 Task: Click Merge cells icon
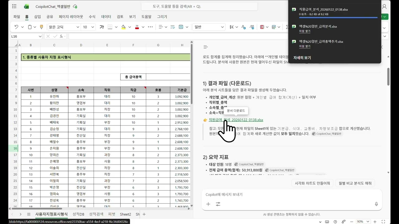tap(181, 27)
